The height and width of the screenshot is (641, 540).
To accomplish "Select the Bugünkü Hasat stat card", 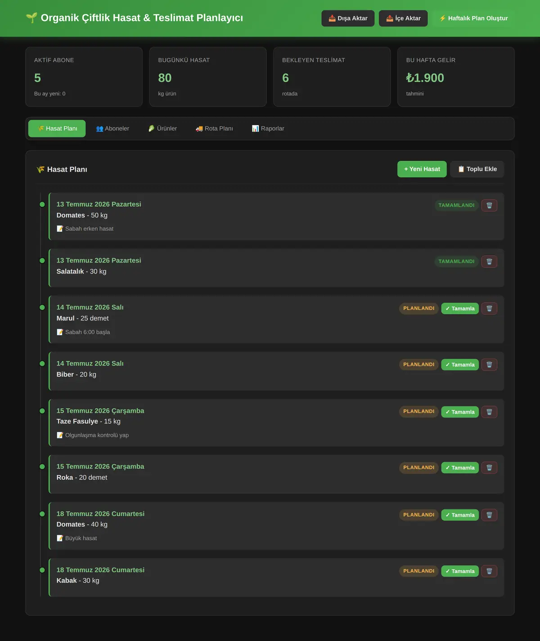I will [x=208, y=77].
